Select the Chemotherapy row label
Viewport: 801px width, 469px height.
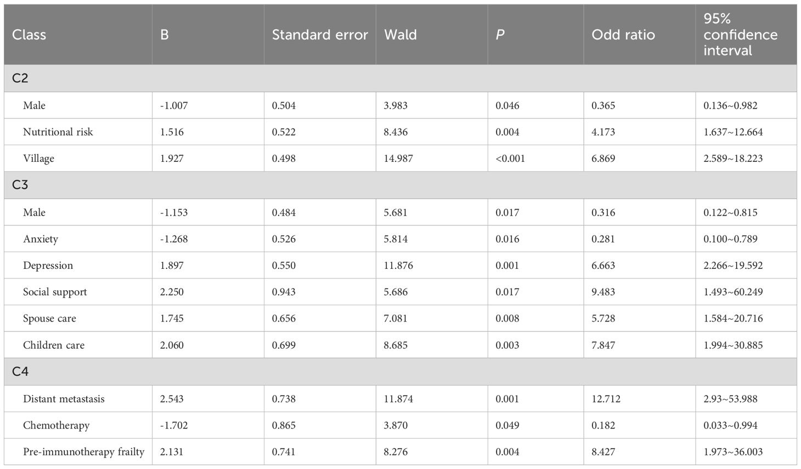pyautogui.click(x=56, y=425)
